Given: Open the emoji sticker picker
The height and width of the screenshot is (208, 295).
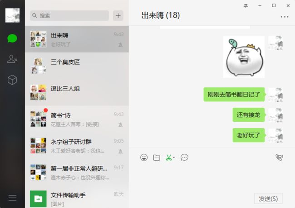Looking at the screenshot, I should click(144, 158).
